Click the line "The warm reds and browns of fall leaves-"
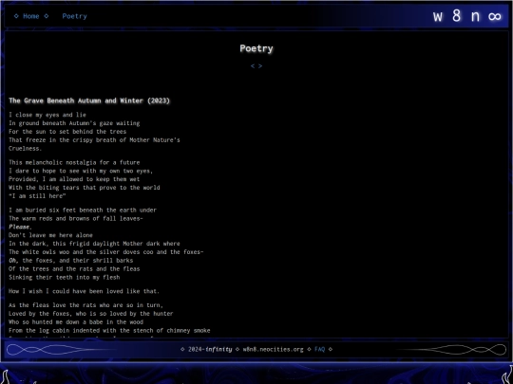The image size is (513, 384). pos(76,218)
